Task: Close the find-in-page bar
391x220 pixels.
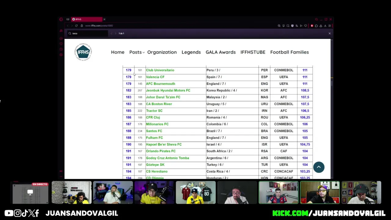Action: coord(330,33)
